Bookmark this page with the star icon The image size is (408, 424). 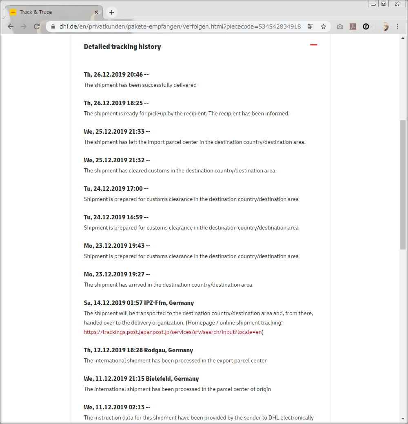pos(324,26)
